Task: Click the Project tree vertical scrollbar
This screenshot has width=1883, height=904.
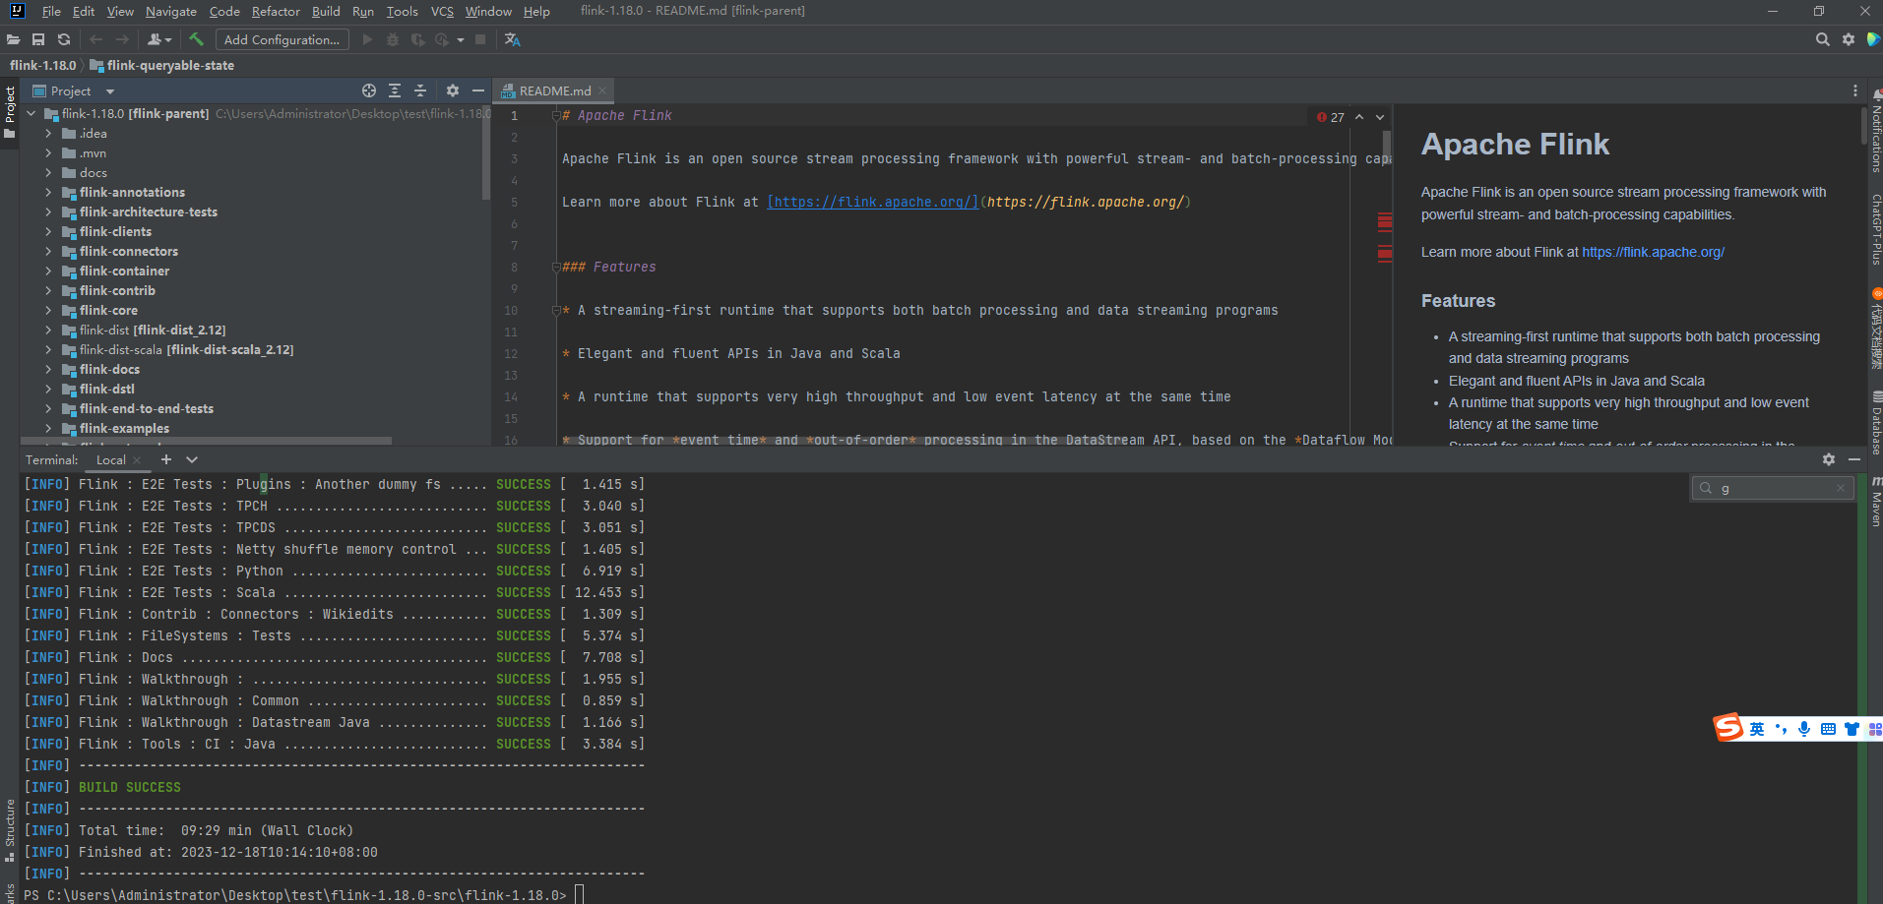Action: (486, 153)
